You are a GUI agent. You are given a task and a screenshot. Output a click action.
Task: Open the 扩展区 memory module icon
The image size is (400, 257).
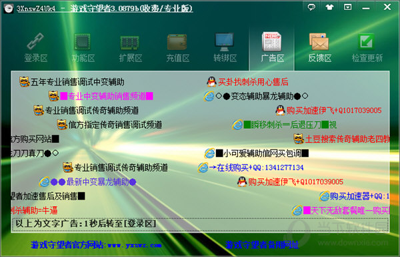[129, 42]
